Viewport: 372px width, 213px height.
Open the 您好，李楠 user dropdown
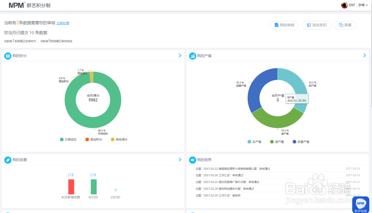point(358,5)
